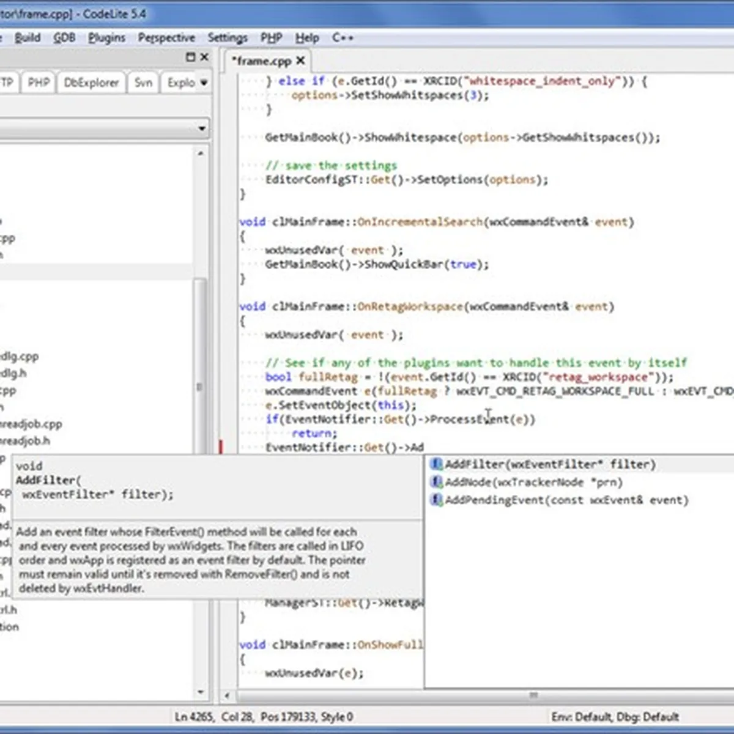Select AddPendingEvent completion entry
The width and height of the screenshot is (734, 734).
click(566, 500)
